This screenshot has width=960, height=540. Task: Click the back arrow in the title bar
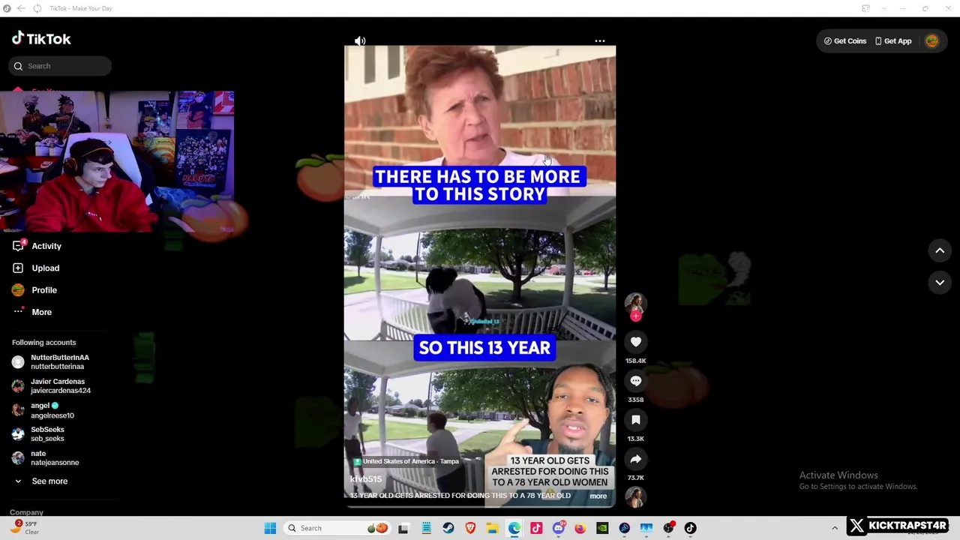(x=21, y=8)
